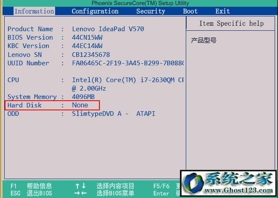
Task: Go to the Boot tab
Action: [190, 11]
